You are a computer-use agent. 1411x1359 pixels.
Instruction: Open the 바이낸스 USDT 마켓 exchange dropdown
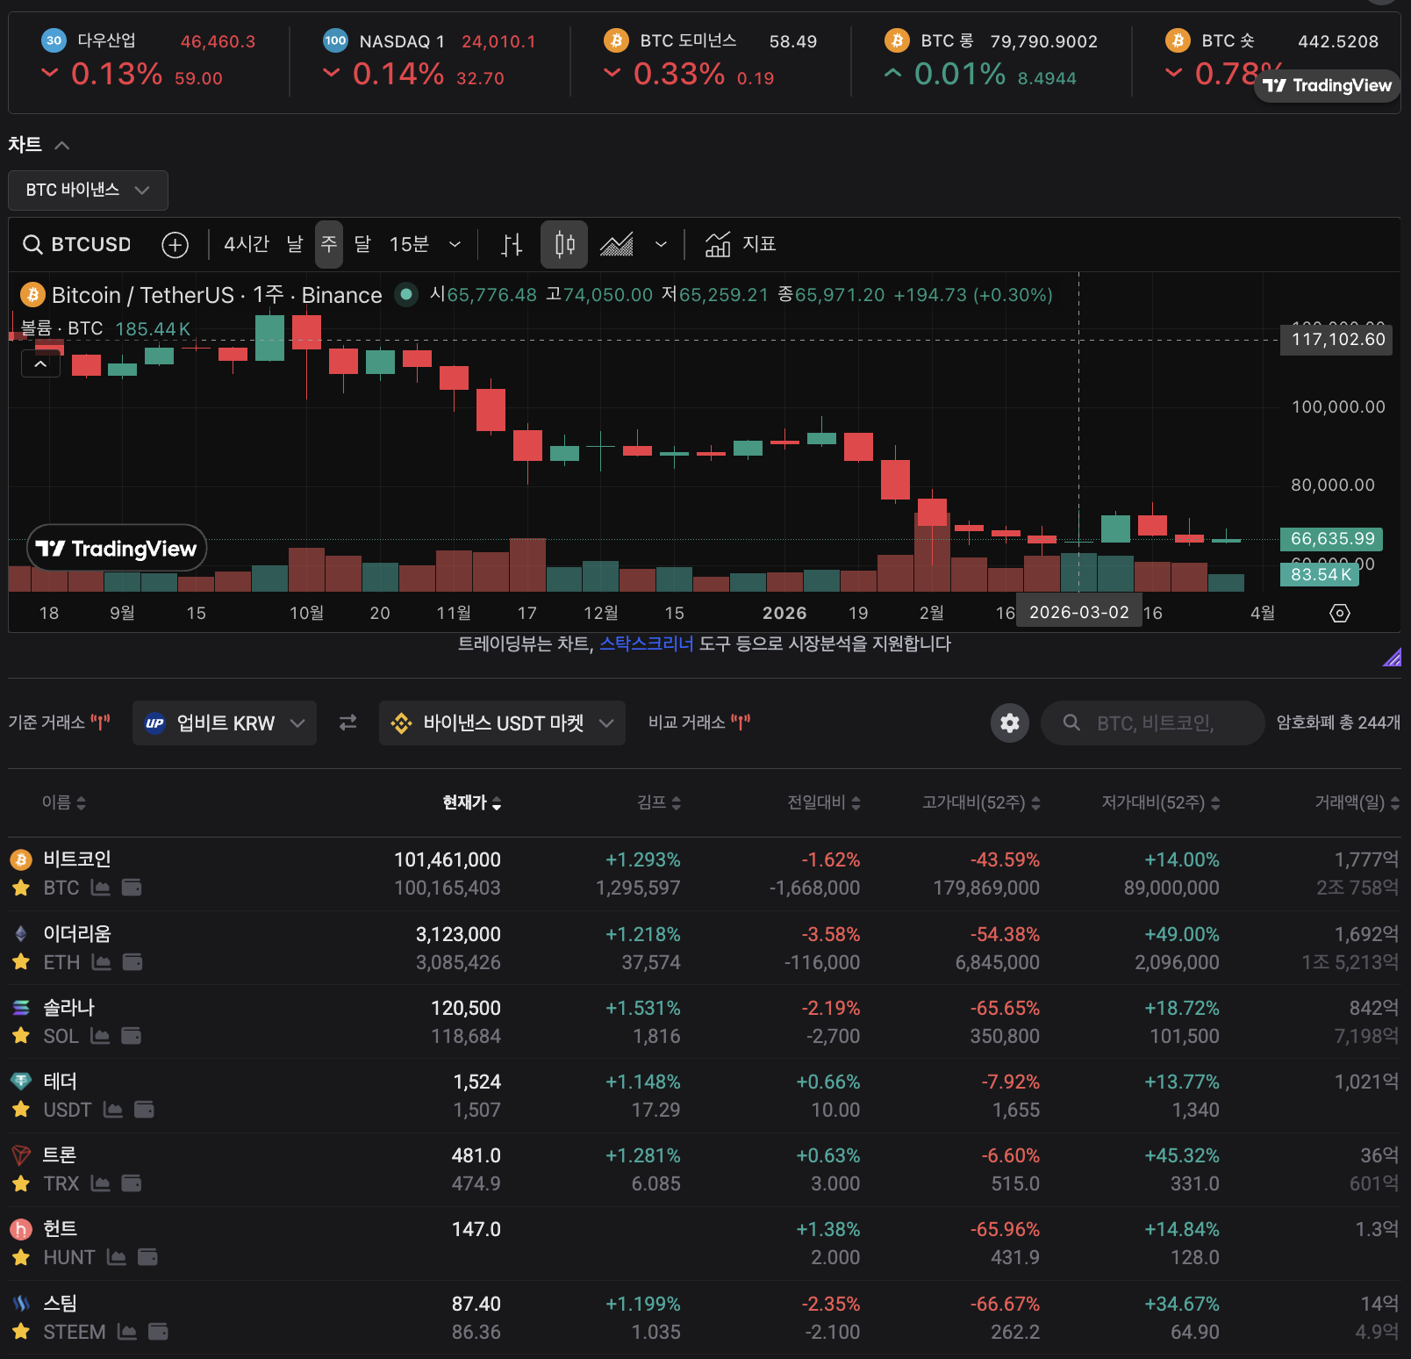[x=502, y=723]
